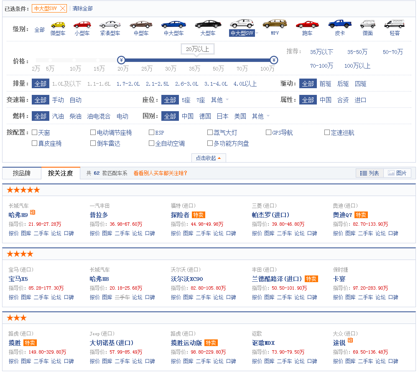Select the brown 中型车 car icon
This screenshot has height=372, width=418.
141,25
